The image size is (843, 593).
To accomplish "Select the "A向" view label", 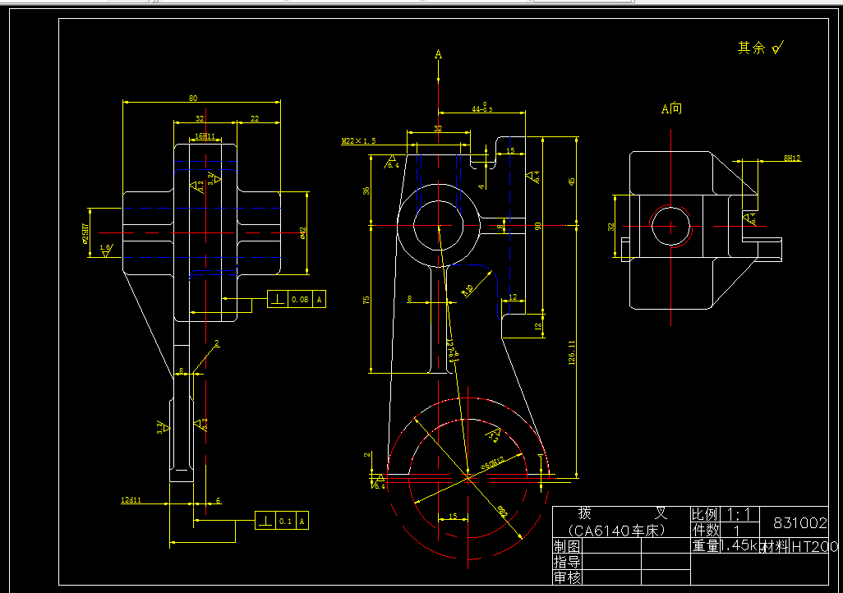I will pos(671,108).
